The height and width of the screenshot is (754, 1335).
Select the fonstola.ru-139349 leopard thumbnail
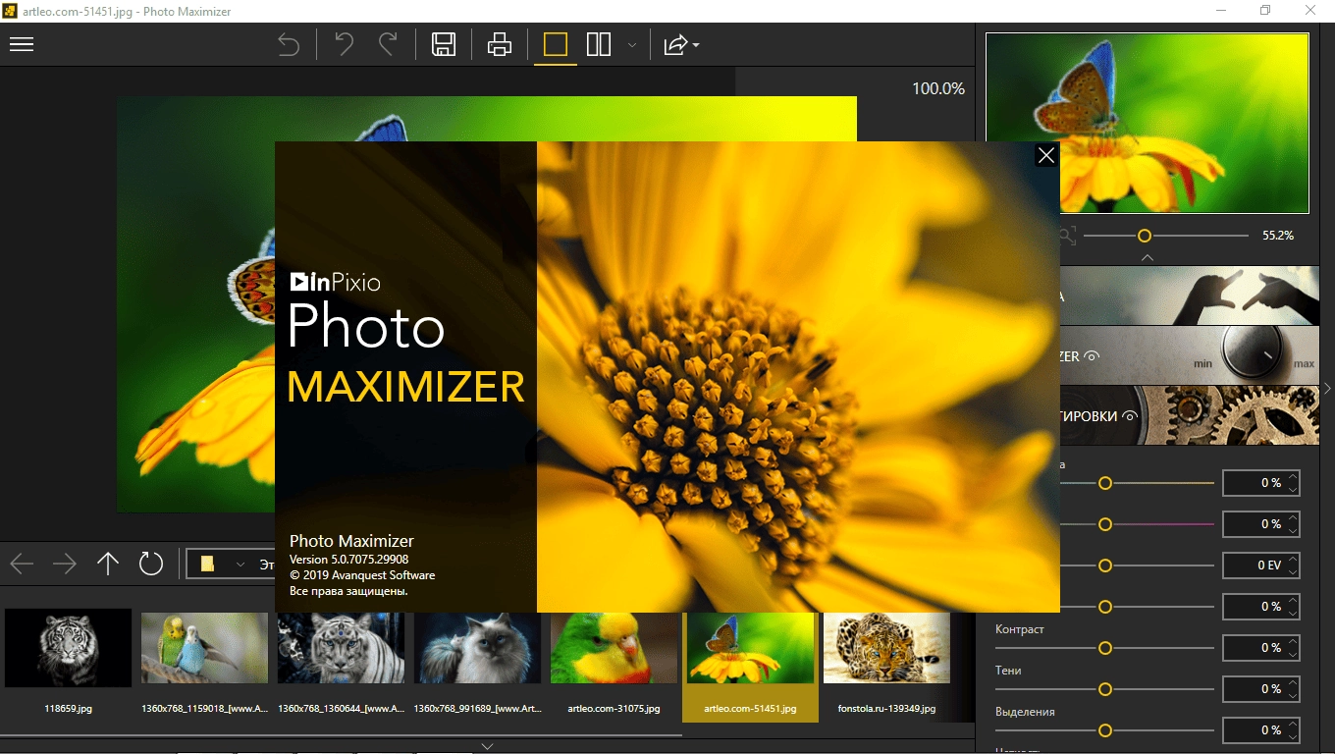pyautogui.click(x=886, y=648)
